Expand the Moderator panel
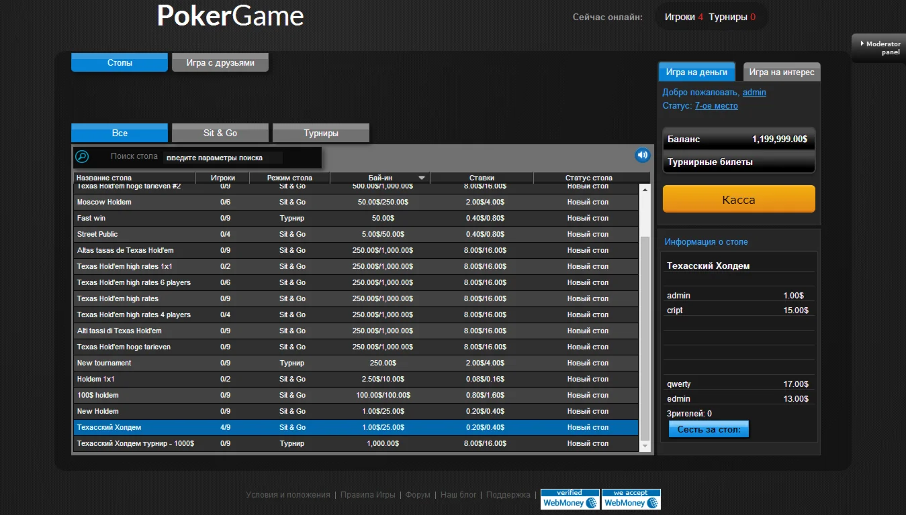 pos(880,48)
